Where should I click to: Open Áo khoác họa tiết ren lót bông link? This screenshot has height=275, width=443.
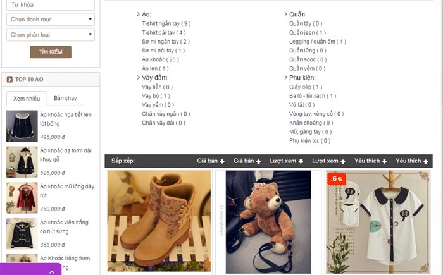(66, 119)
